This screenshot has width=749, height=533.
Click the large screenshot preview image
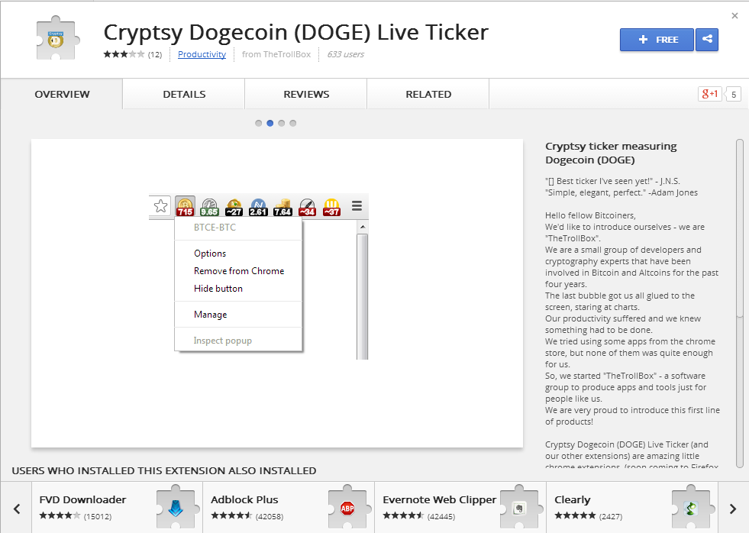coord(277,293)
